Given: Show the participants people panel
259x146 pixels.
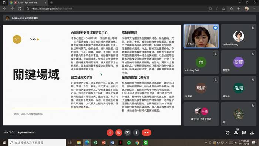Looking at the screenshot, I should [x=236, y=133].
